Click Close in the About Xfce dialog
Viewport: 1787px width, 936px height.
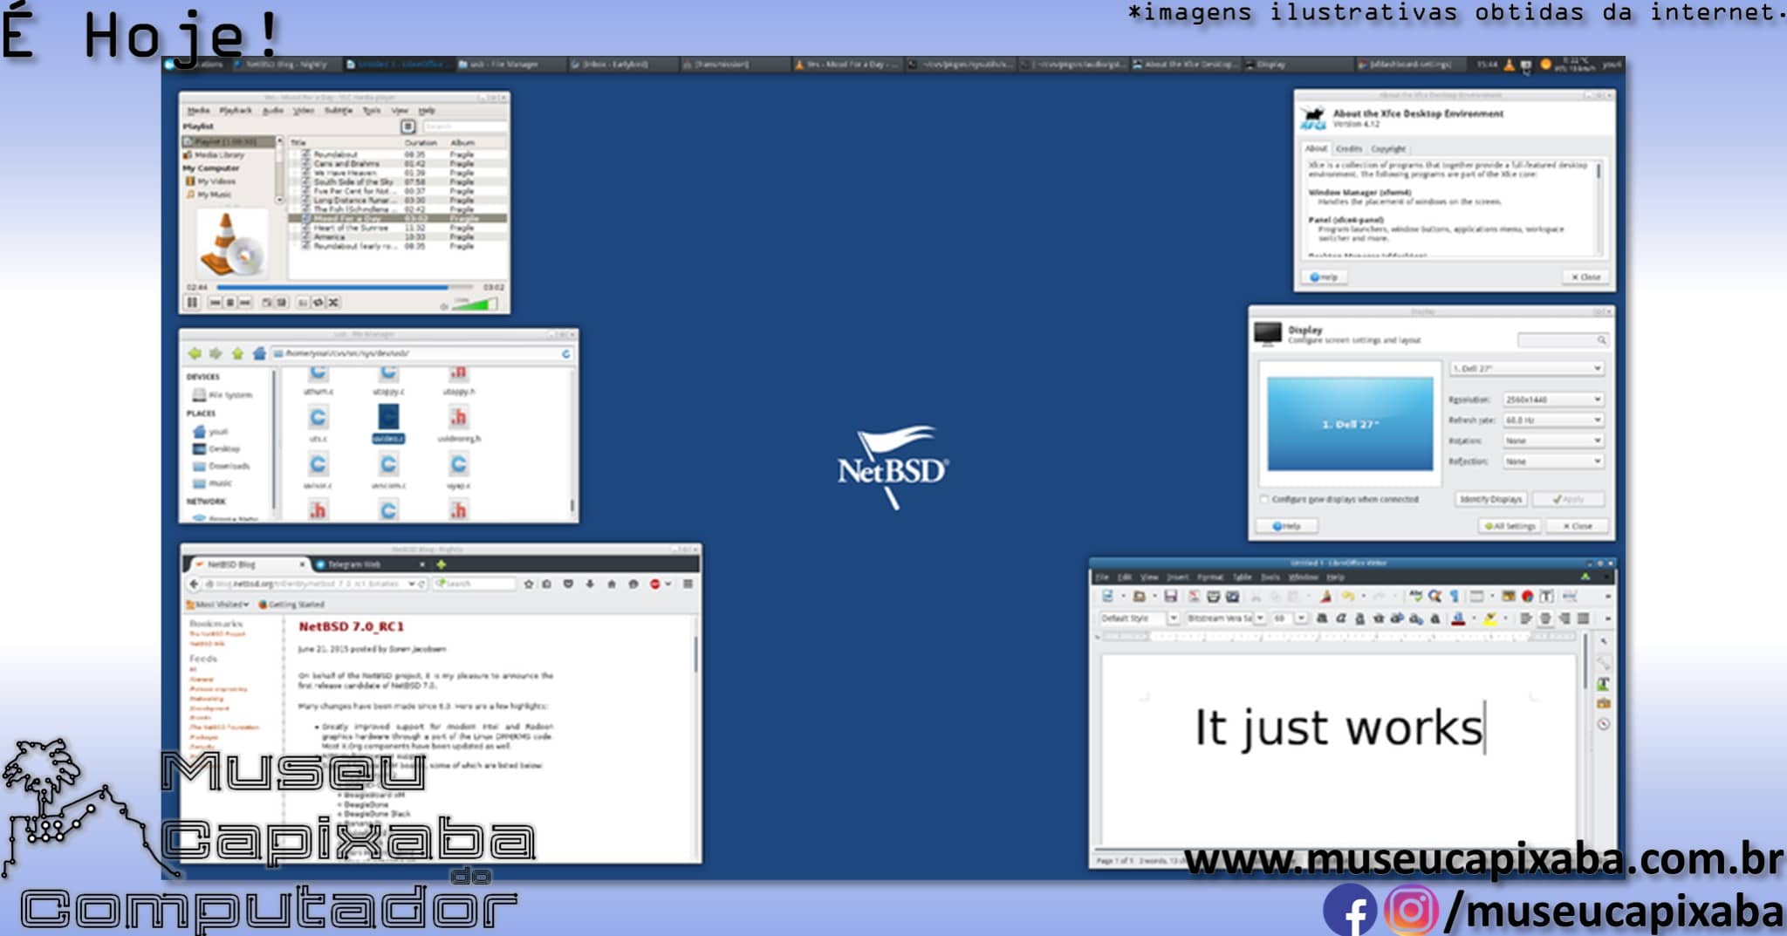click(x=1585, y=277)
